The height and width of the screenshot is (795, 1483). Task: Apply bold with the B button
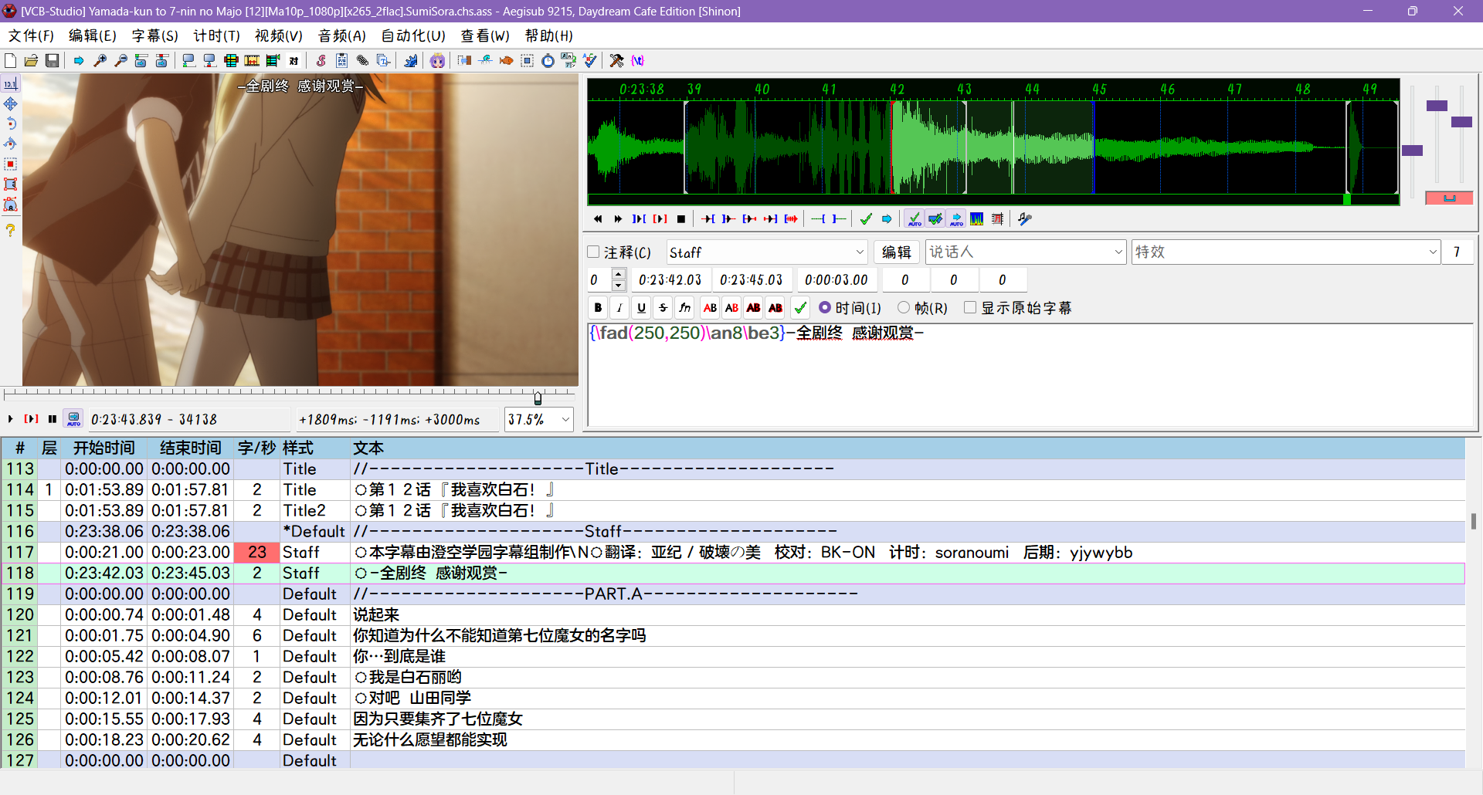coord(598,308)
